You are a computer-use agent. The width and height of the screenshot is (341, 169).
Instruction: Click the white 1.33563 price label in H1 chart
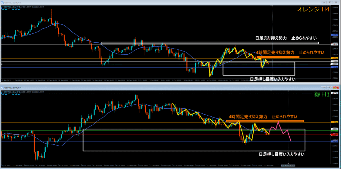coord(334,129)
